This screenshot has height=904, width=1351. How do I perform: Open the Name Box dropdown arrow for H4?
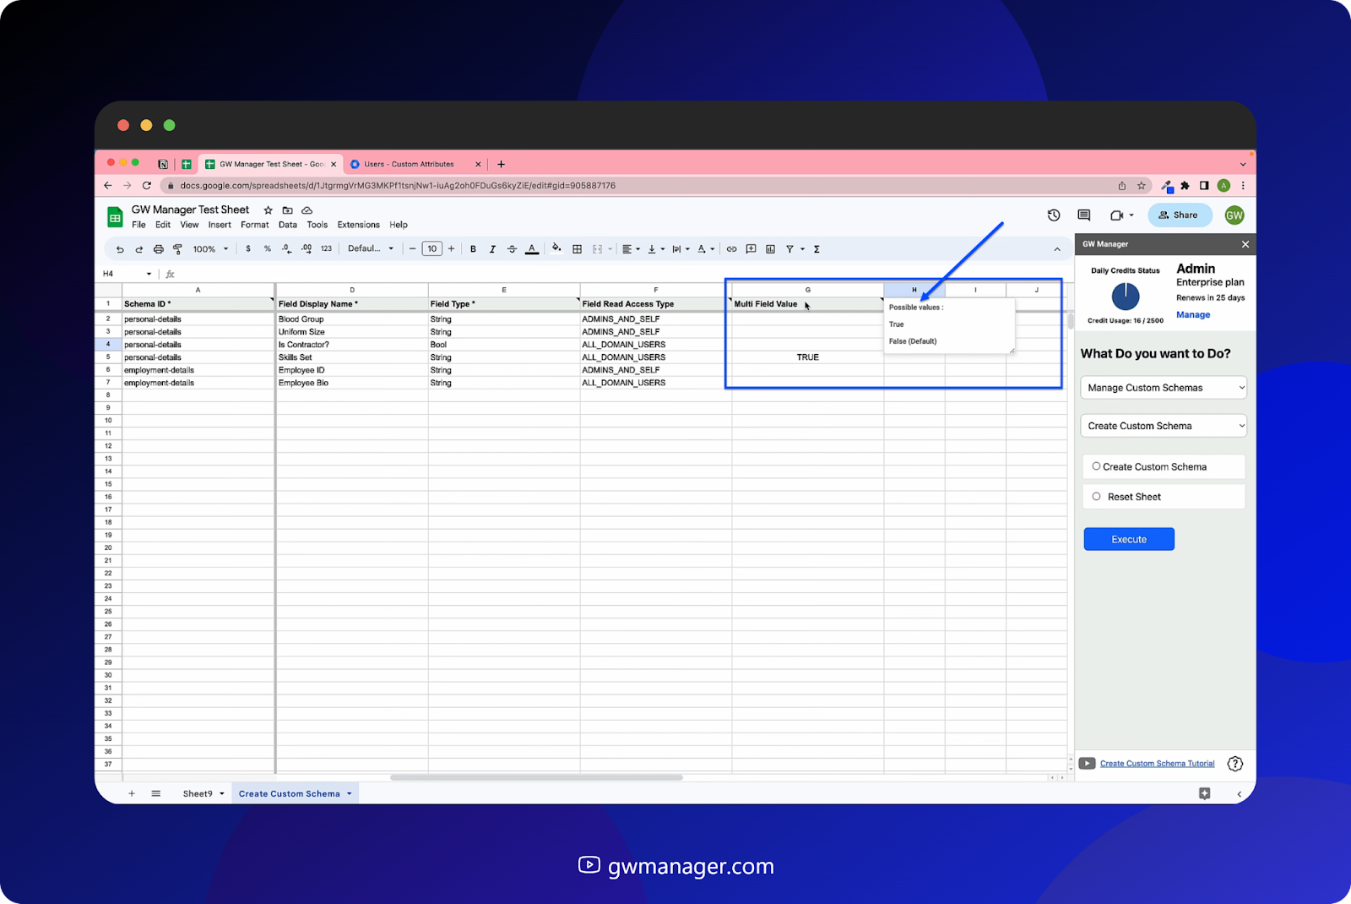tap(149, 274)
